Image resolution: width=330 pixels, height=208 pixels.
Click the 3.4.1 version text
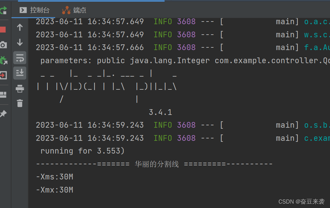[x=160, y=112]
